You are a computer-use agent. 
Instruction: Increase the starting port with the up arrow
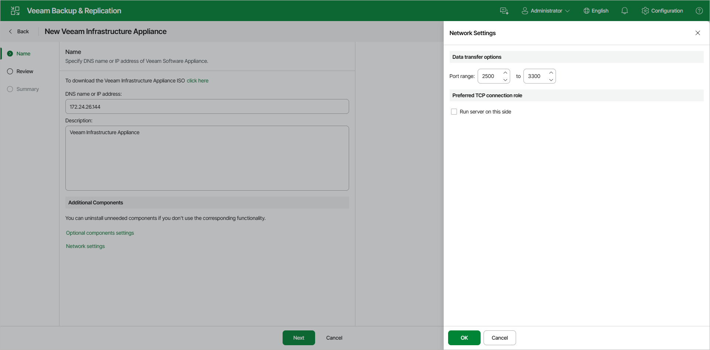point(505,73)
